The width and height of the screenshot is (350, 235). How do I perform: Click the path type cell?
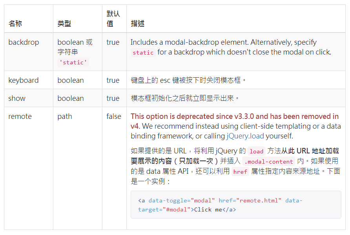[x=65, y=117]
